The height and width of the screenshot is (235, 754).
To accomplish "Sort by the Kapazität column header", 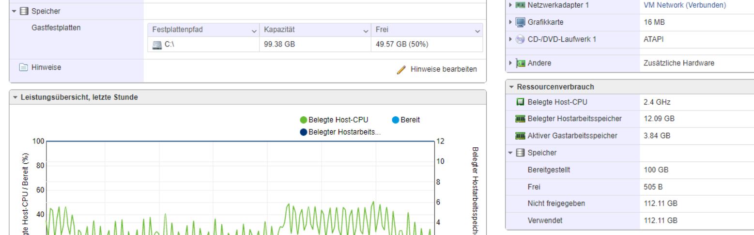I will point(277,30).
